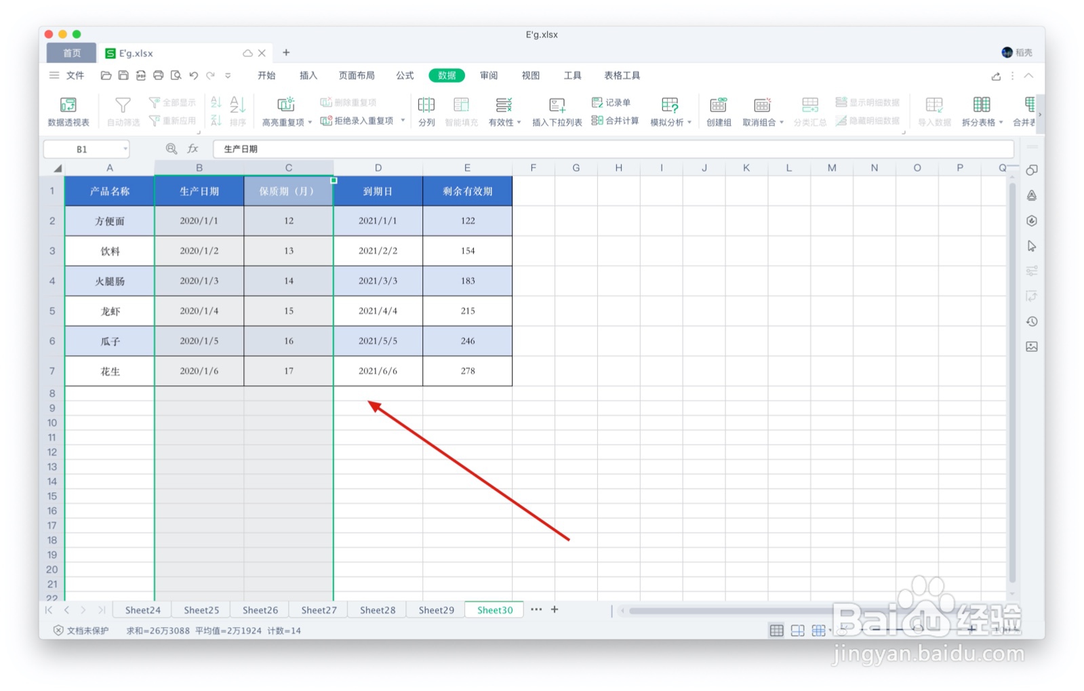Select row 5 header
Image resolution: width=1084 pixels, height=691 pixels.
click(x=52, y=311)
